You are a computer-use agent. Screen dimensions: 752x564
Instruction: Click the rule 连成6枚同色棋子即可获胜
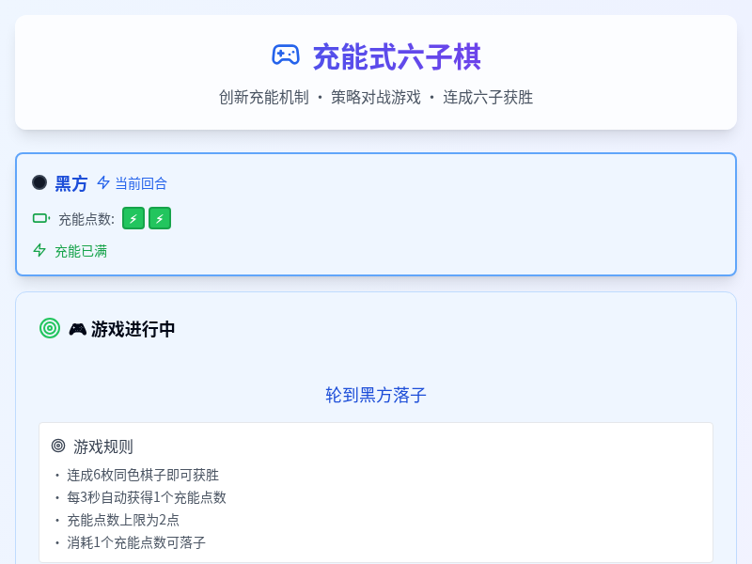click(143, 476)
